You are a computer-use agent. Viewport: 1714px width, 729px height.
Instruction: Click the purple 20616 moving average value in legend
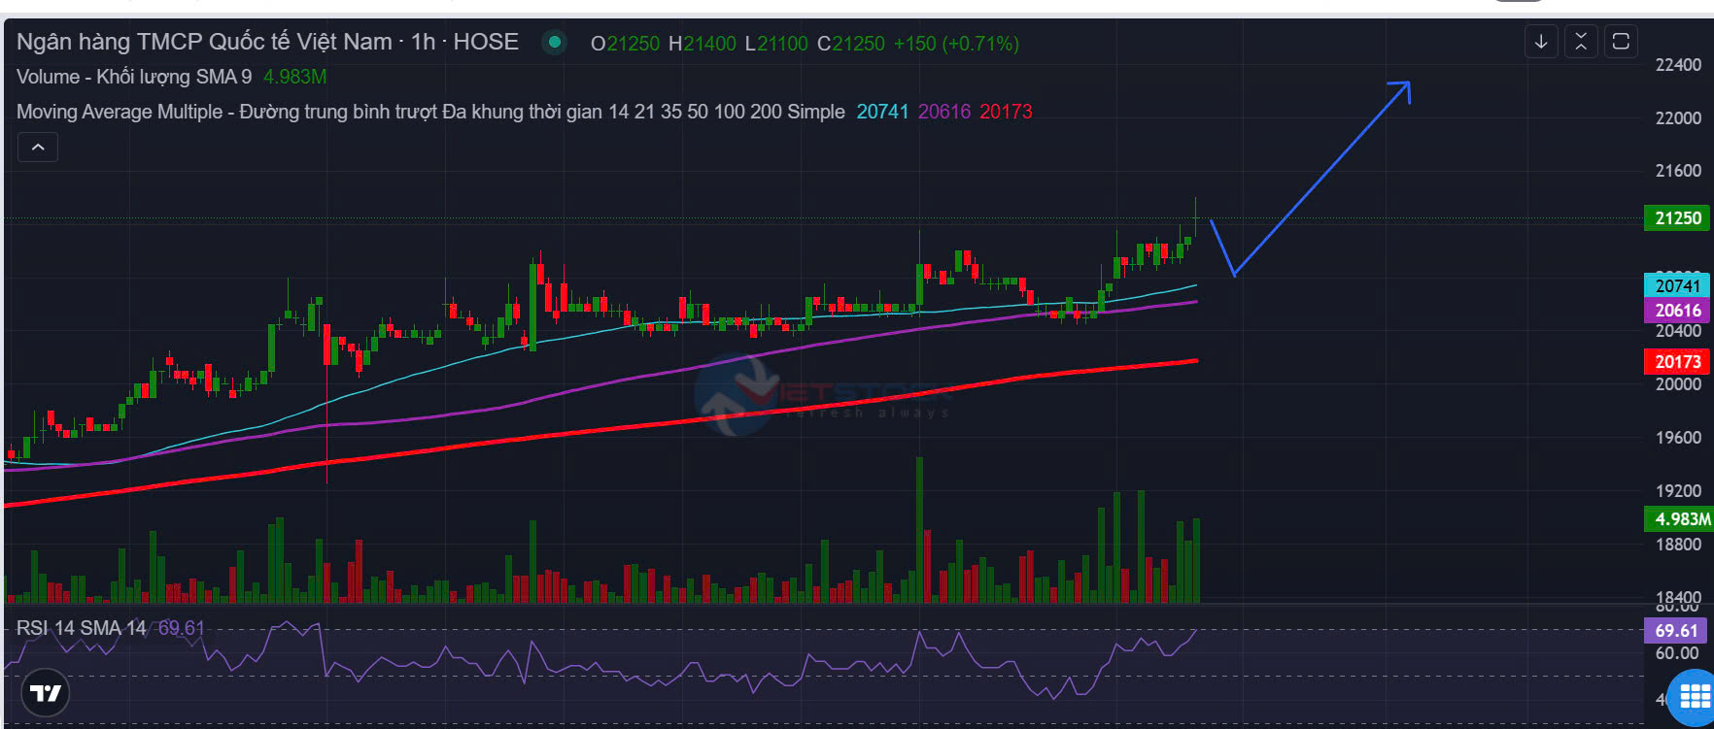pyautogui.click(x=944, y=112)
